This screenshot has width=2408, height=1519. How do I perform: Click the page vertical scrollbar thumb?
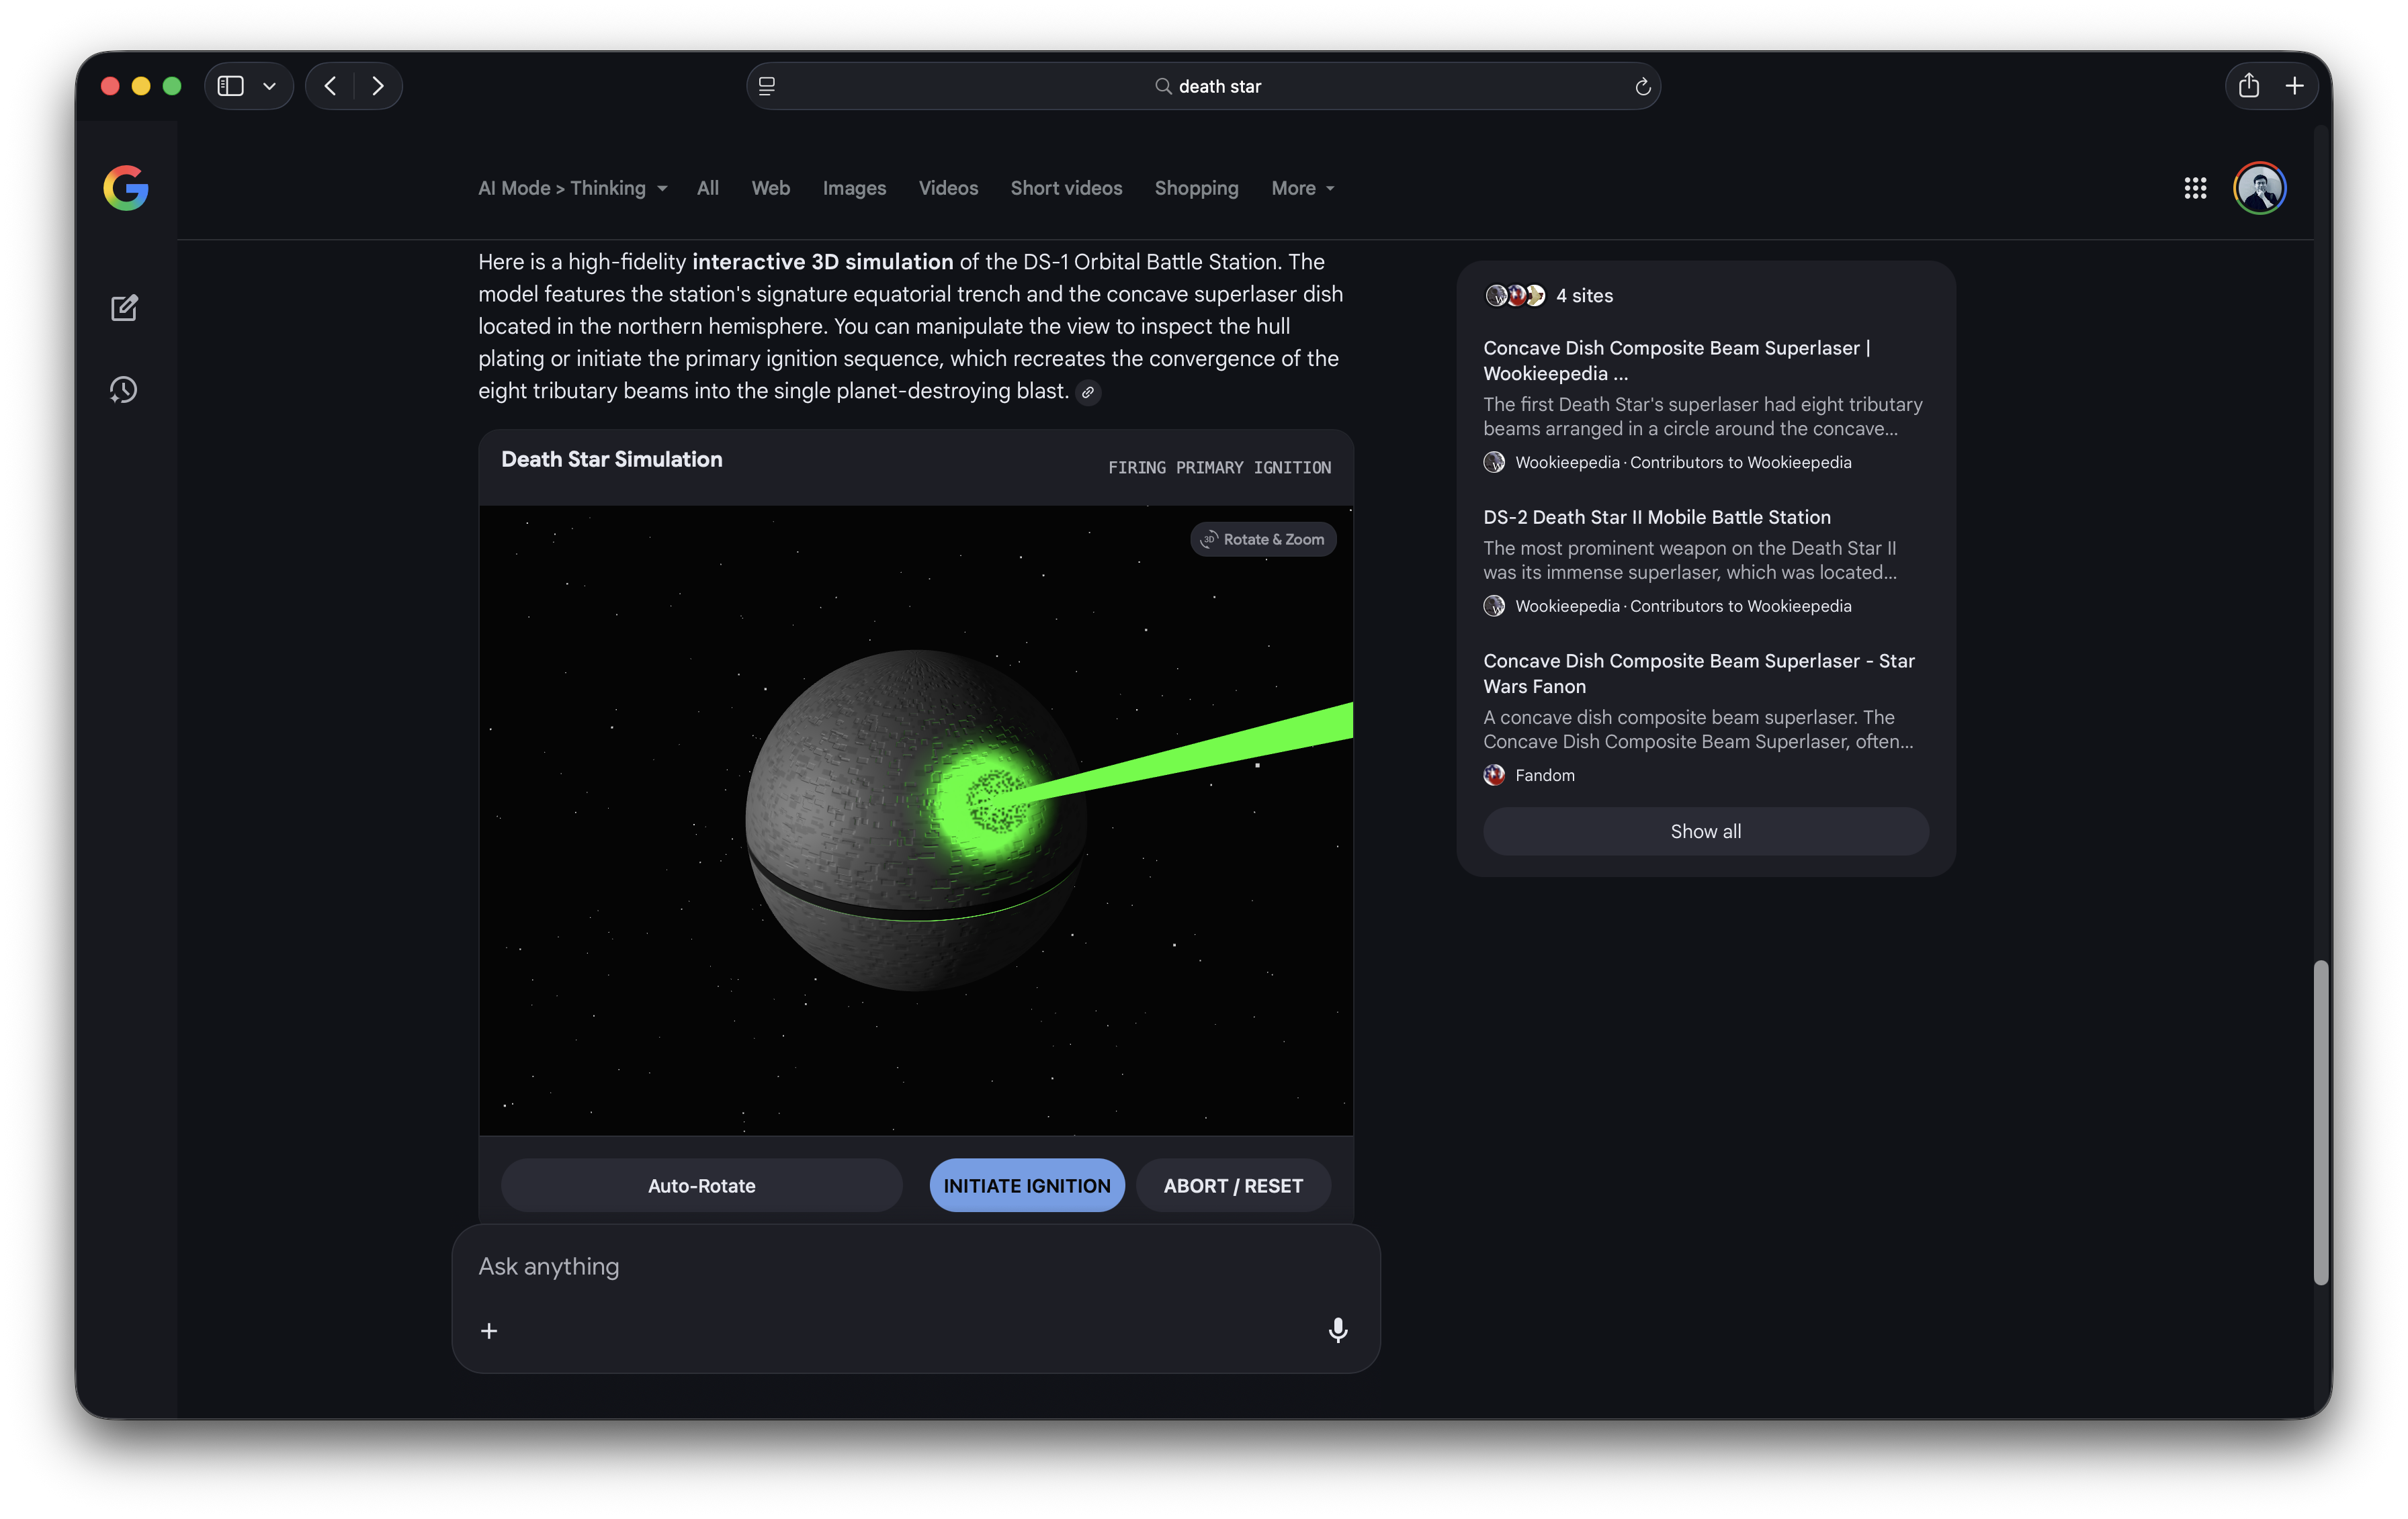point(2321,1122)
